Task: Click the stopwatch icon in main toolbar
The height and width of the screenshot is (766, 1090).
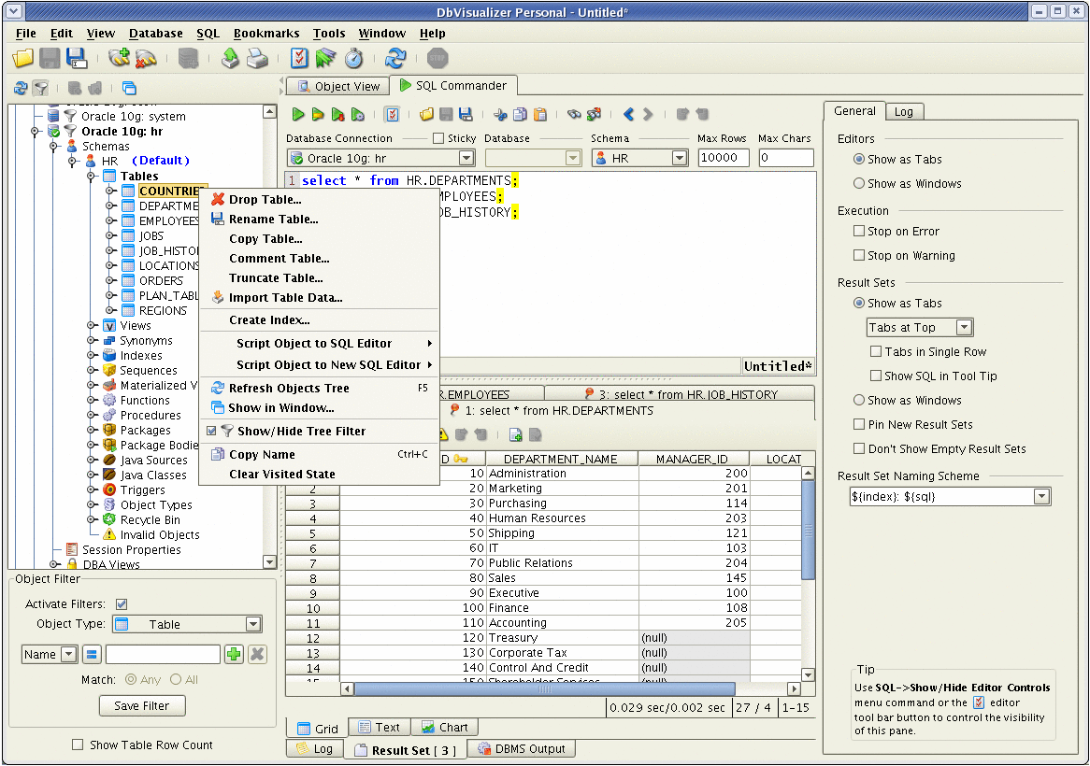Action: (353, 58)
